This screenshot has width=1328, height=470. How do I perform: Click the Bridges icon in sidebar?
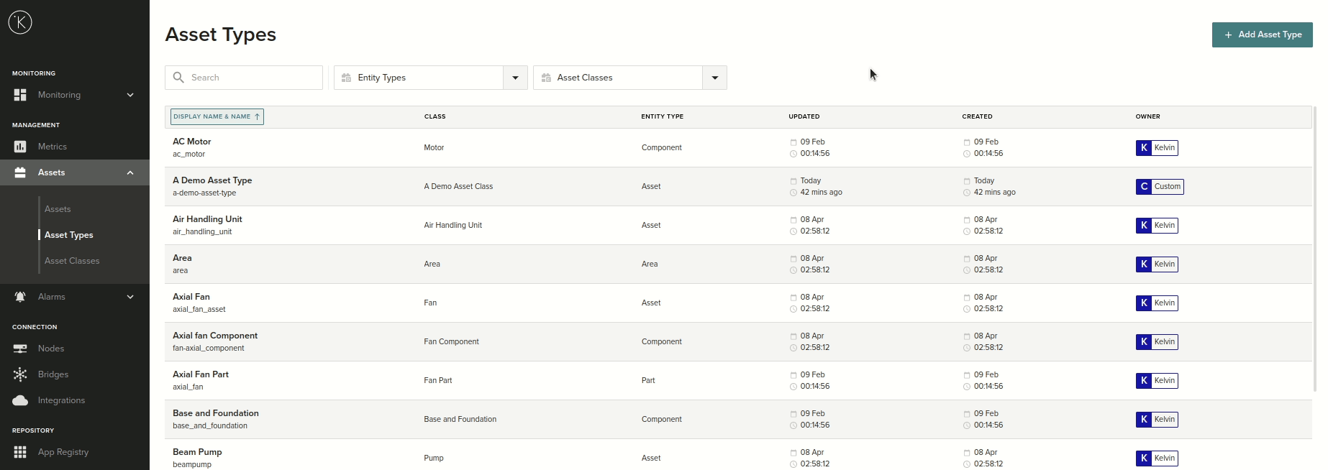20,374
